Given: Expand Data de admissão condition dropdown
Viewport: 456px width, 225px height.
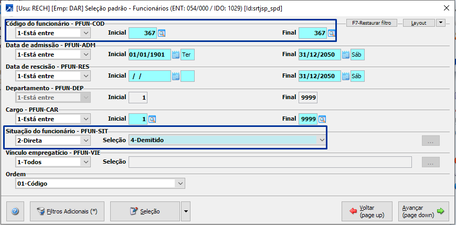Looking at the screenshot, I should pyautogui.click(x=86, y=55).
